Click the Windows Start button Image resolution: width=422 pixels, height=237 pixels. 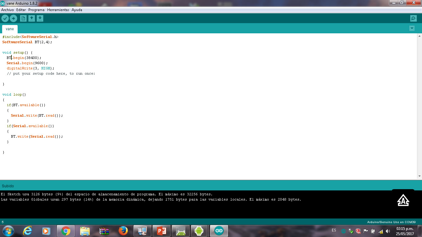8,231
